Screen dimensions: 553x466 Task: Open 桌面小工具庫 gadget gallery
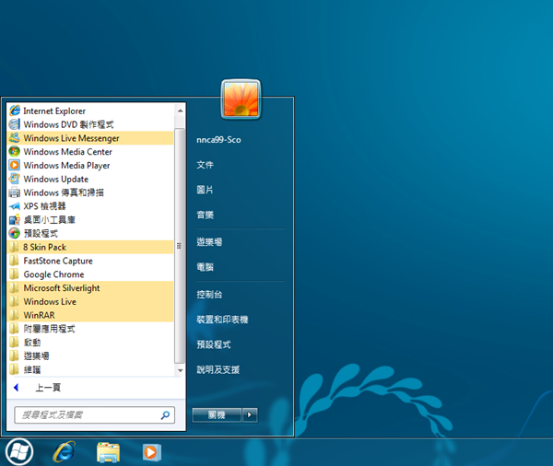click(90, 219)
